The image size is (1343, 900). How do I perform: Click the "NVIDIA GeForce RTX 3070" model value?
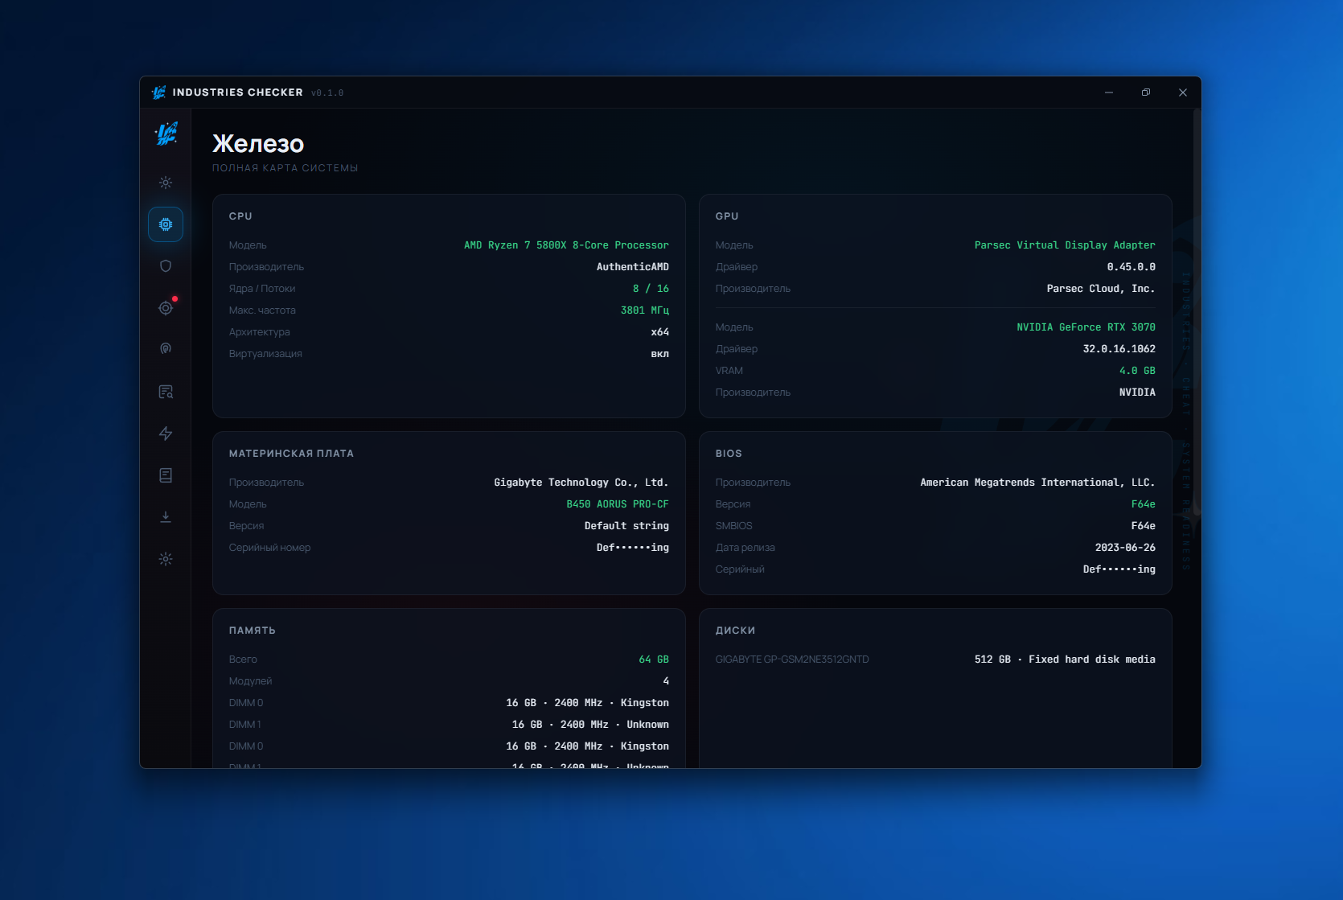[1086, 327]
